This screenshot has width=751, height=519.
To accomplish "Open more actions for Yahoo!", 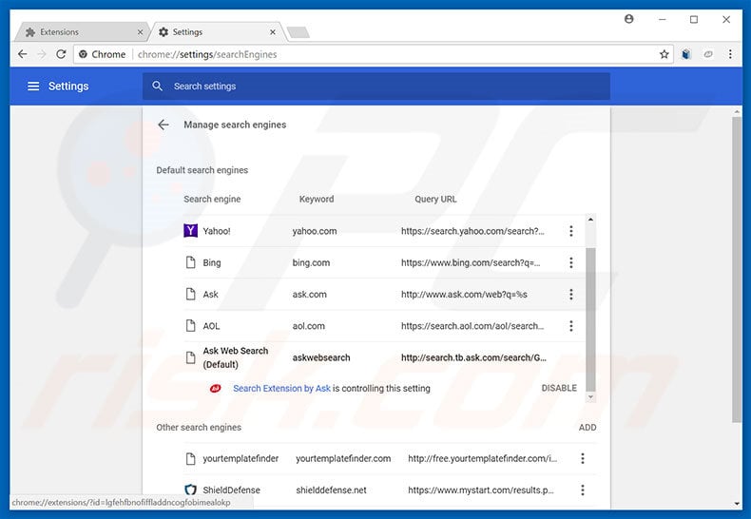I will 571,231.
